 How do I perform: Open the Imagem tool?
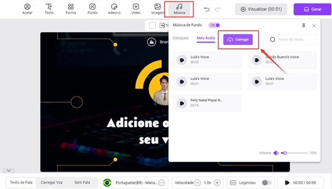157,9
